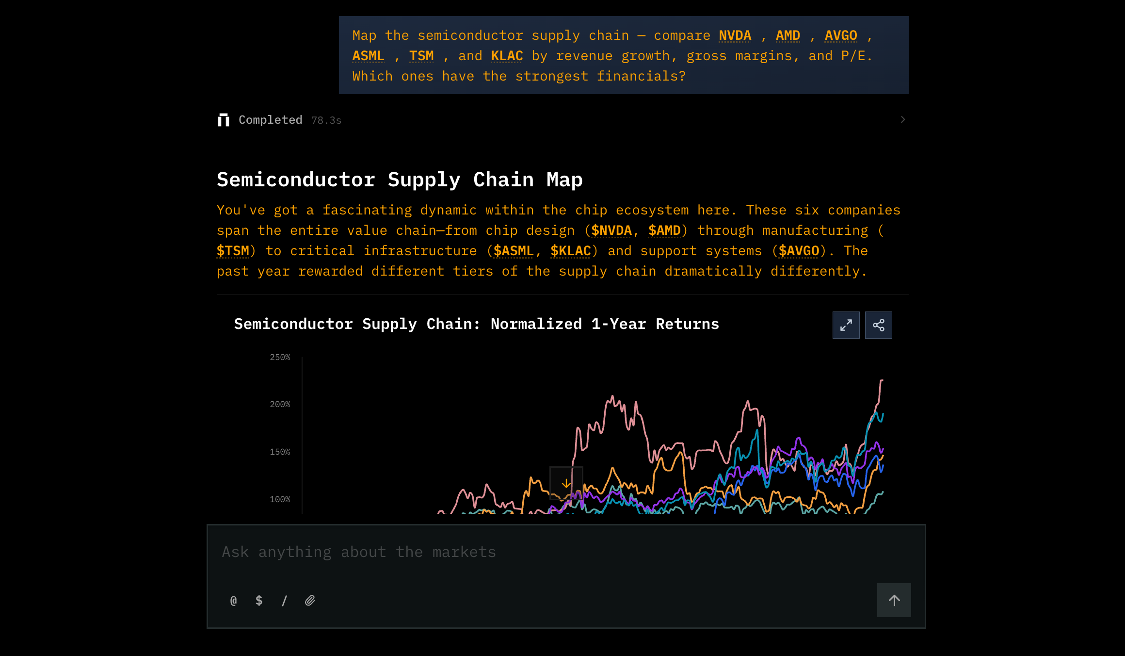Open the NVDA ticker in the prompt
Screen dimensions: 1125x656
tap(734, 35)
